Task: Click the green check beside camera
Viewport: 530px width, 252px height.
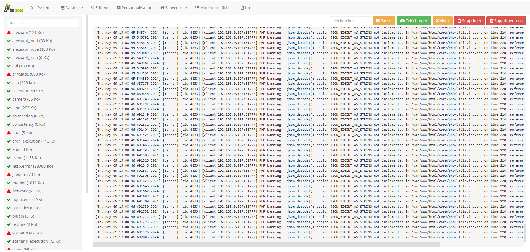Action: pyautogui.click(x=9, y=99)
